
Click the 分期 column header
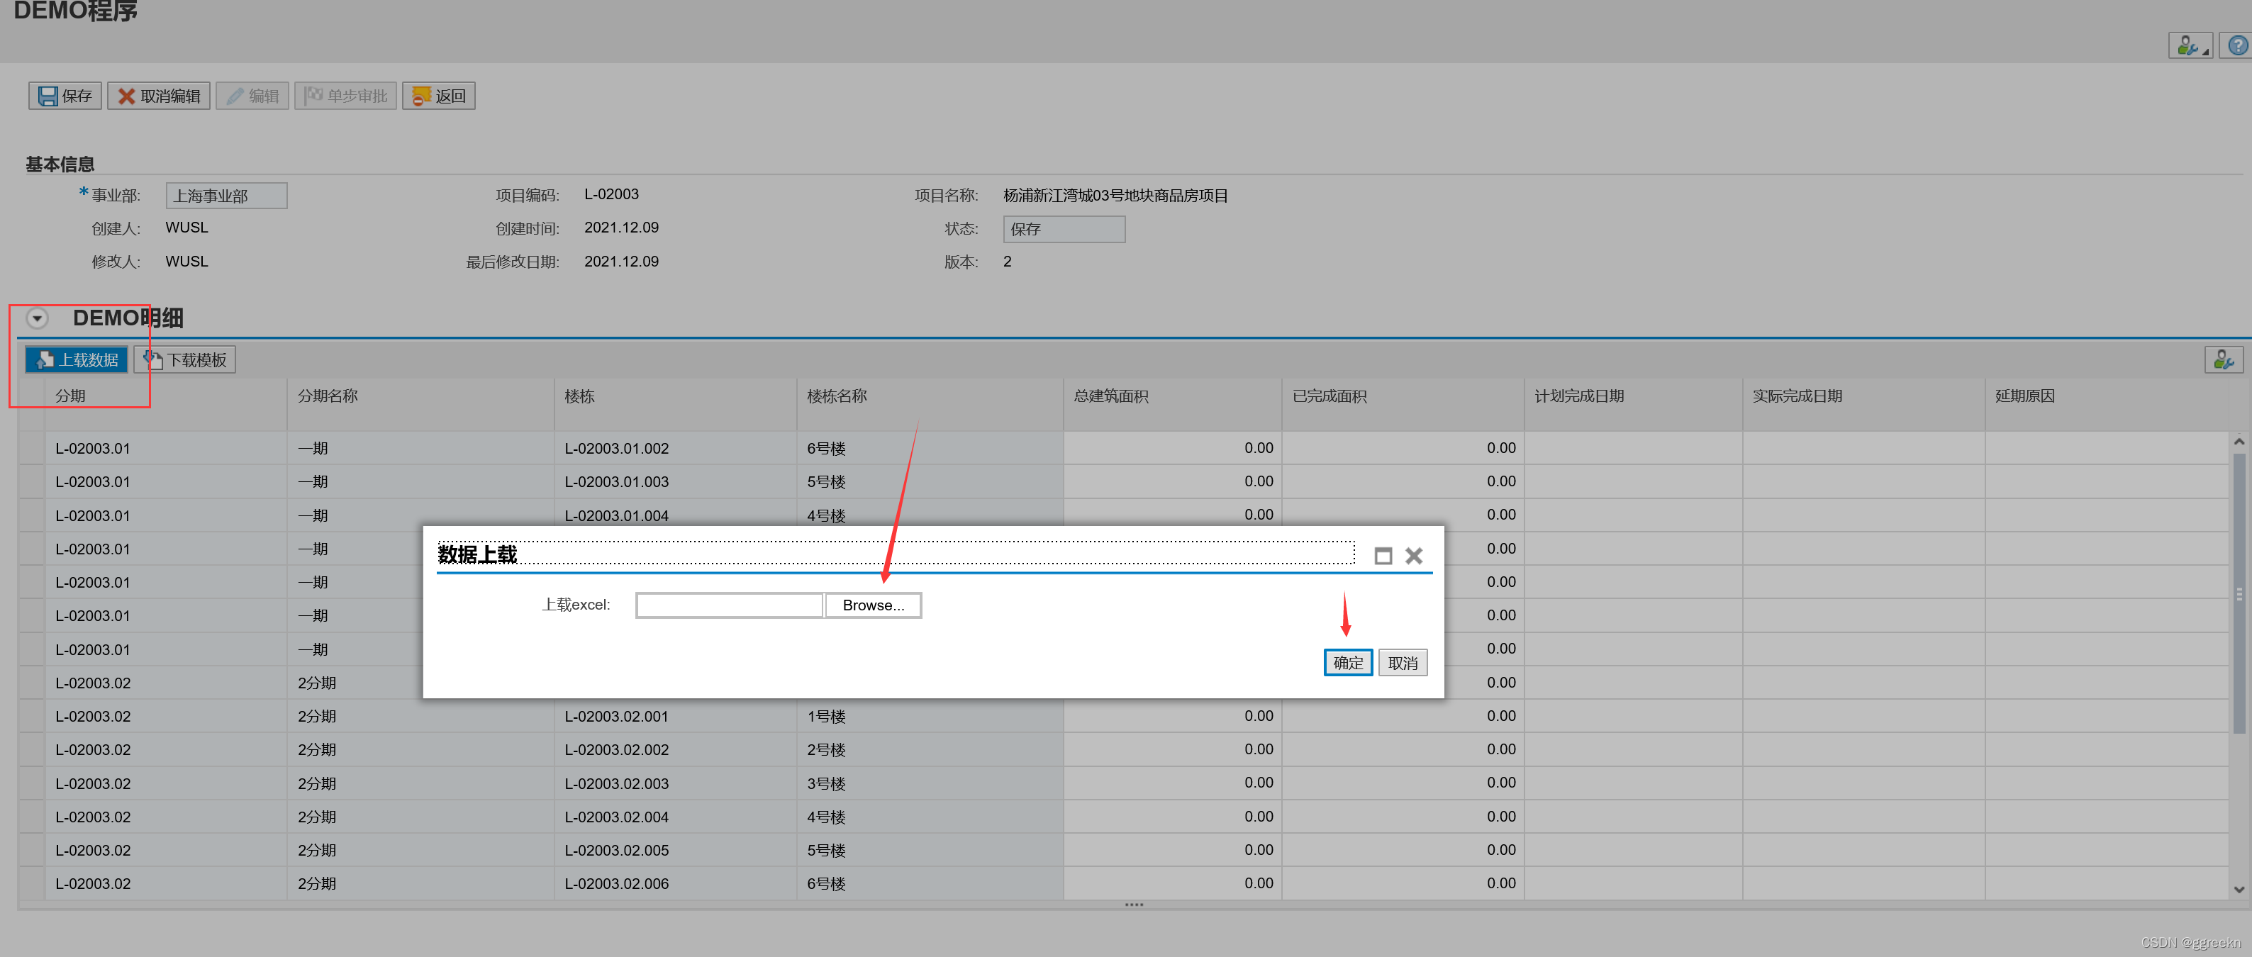[x=165, y=404]
